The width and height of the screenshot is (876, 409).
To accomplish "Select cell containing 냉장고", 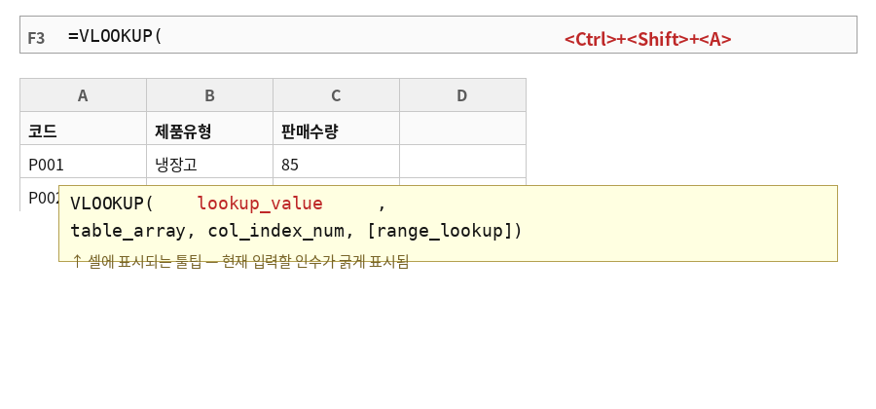I will tap(210, 162).
